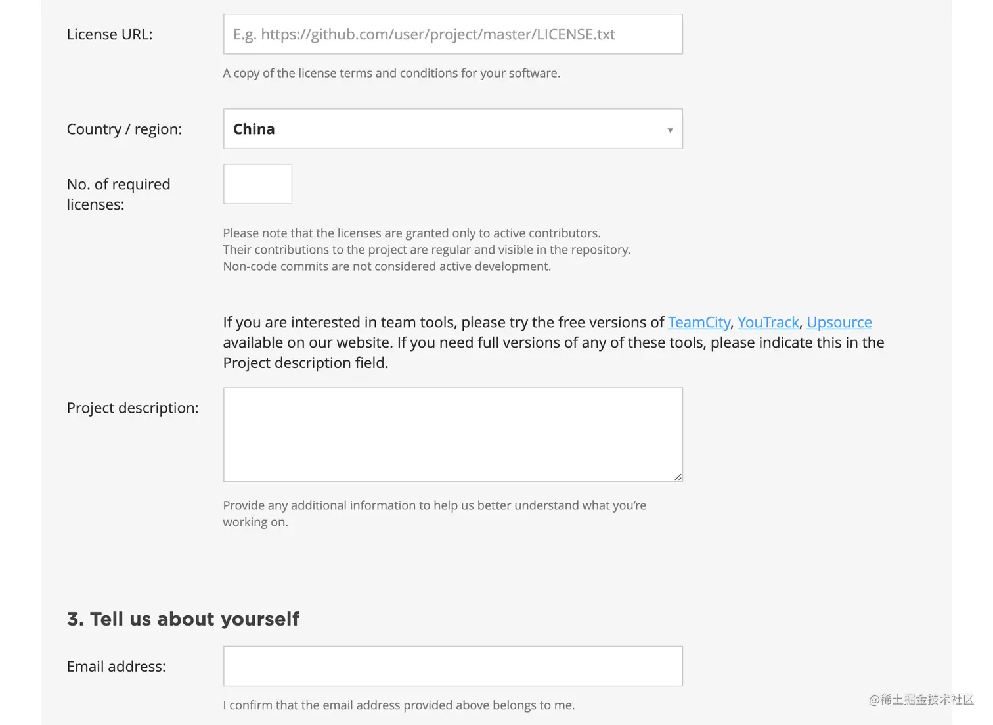Focus the No. of required licenses box
This screenshot has width=993, height=725.
257,184
